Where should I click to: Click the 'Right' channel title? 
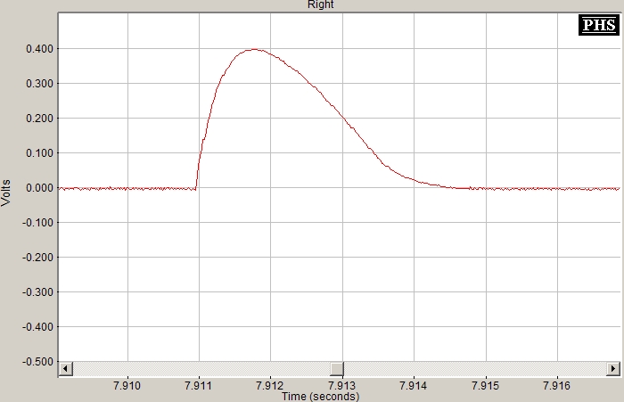point(320,4)
